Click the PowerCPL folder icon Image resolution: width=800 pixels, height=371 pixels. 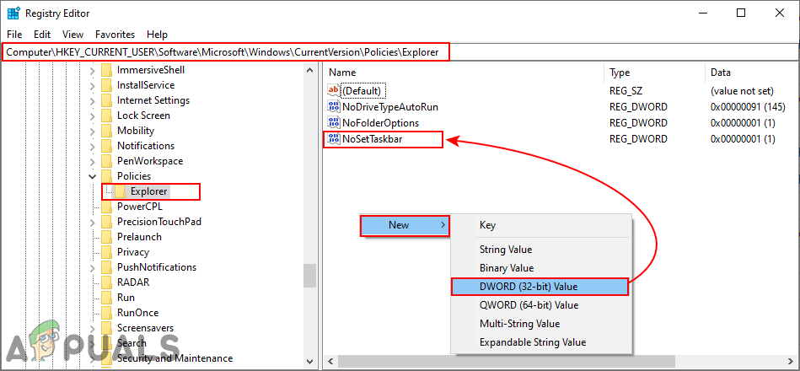106,207
